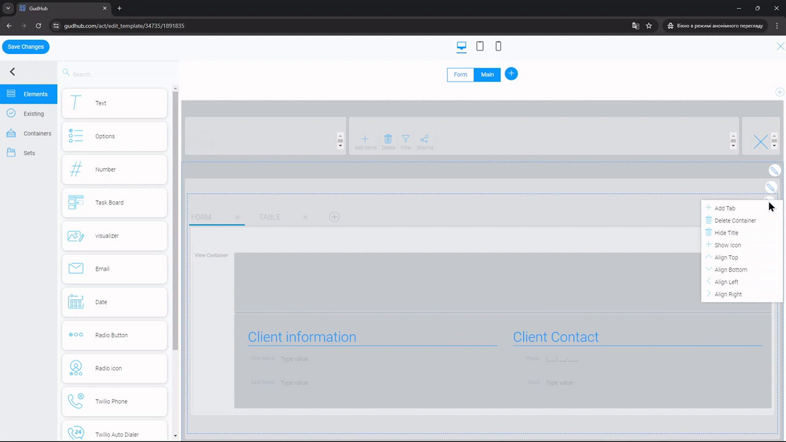
Task: Click the topmost pencil edit icon
Action: (x=774, y=170)
